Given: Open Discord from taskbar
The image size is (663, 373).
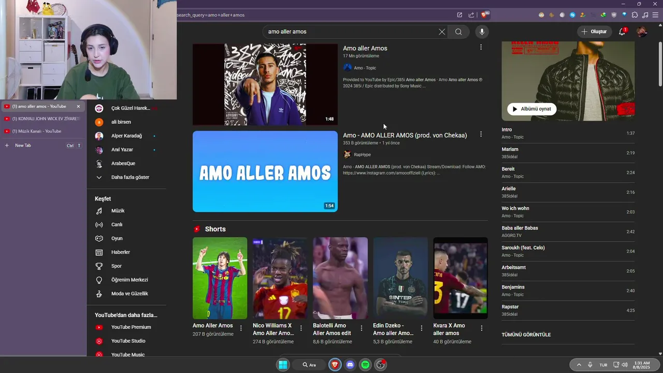Looking at the screenshot, I should 350,365.
